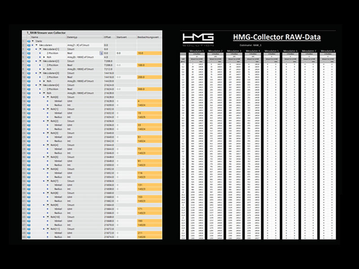Click the tag icon of the Messdaten array row

tap(29, 45)
